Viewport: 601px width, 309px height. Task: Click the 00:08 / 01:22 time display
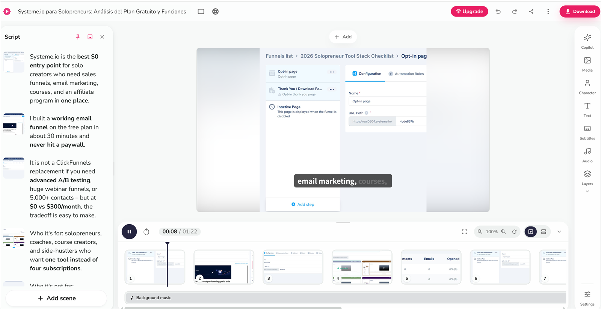click(180, 232)
